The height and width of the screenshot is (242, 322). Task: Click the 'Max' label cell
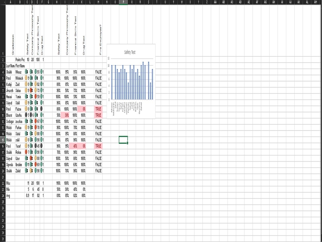[x=10, y=183]
